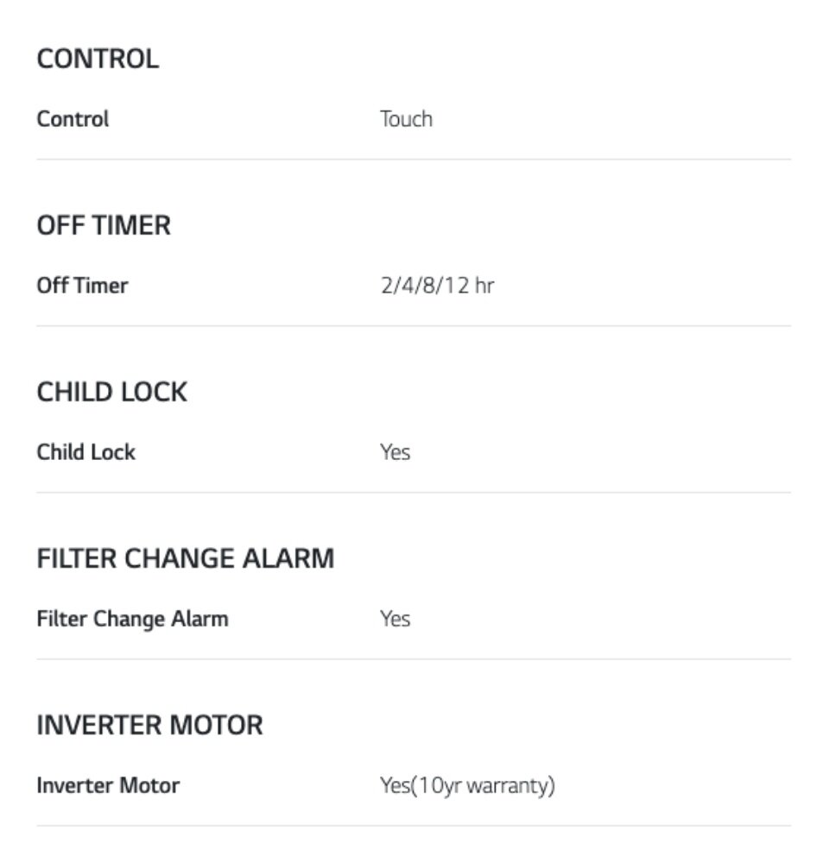Click the OFF TIMER section heading
The height and width of the screenshot is (863, 829).
coord(104,226)
